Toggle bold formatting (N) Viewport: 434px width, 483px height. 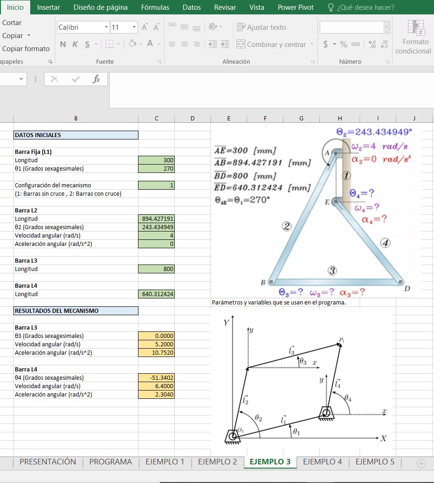point(63,44)
